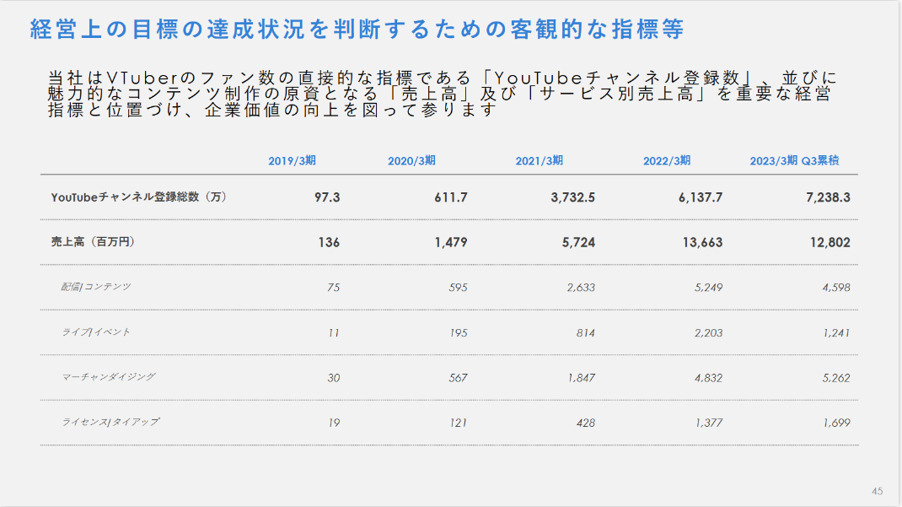Select the value 97.3

point(327,197)
